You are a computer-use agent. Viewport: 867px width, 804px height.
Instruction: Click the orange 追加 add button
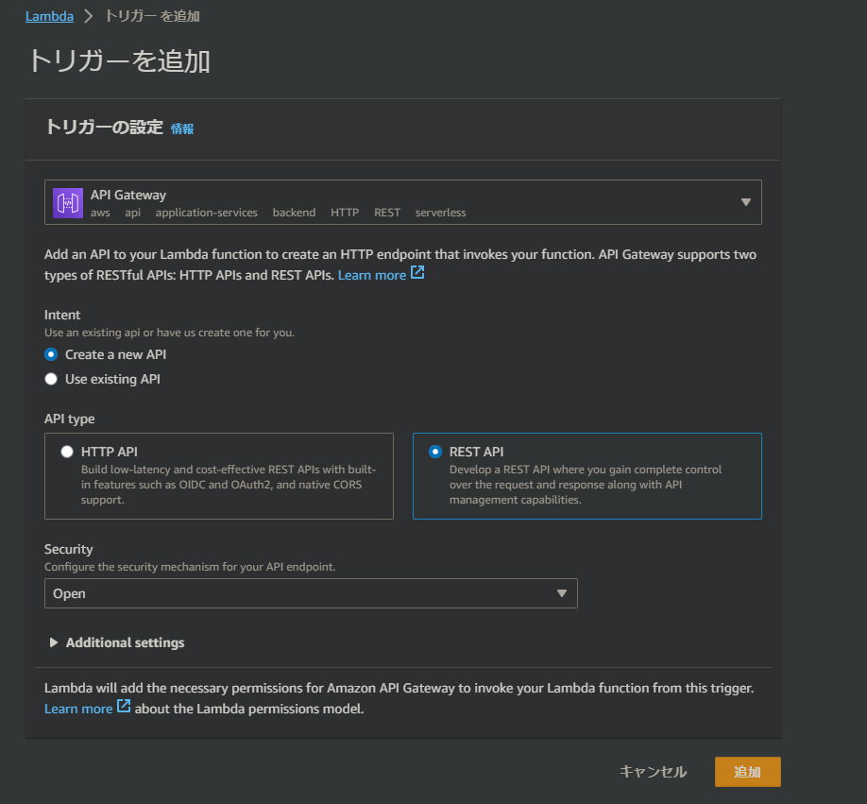[748, 771]
